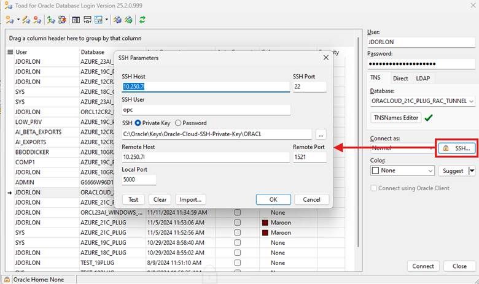The height and width of the screenshot is (284, 479).
Task: Click the white None color swatch in Color box
Action: tap(375, 171)
